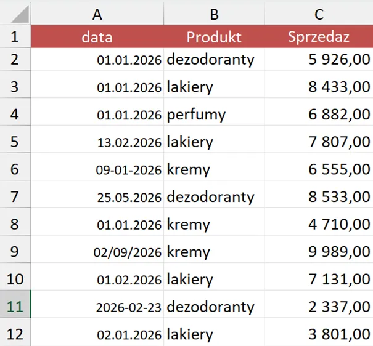Select the 'Sprzedaz' header cell

(319, 37)
